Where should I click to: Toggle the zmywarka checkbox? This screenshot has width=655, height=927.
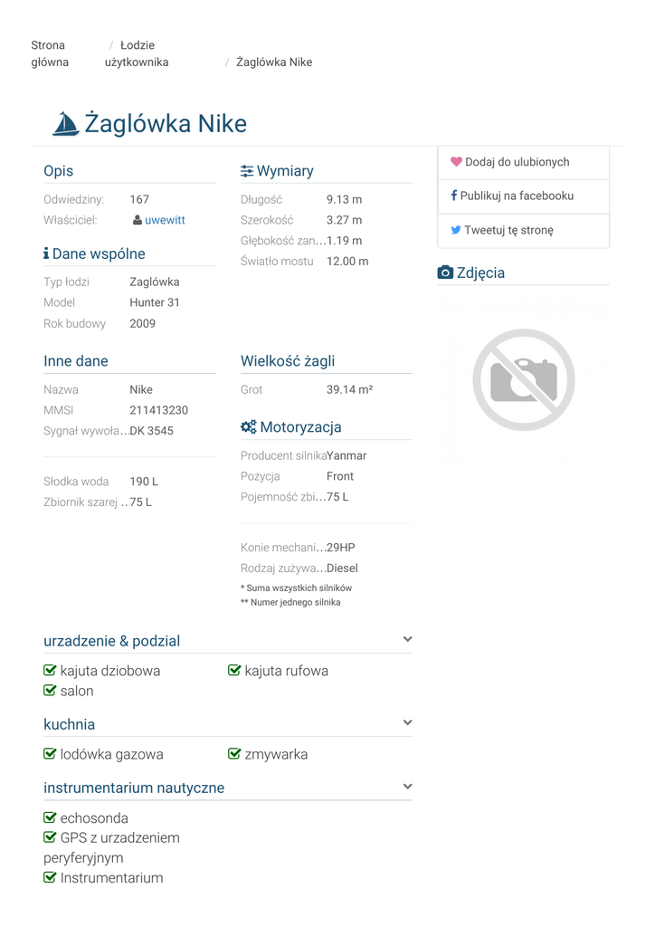235,754
